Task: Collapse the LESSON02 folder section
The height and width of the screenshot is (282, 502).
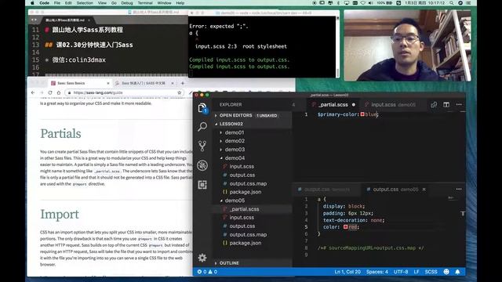Action: (x=253, y=124)
